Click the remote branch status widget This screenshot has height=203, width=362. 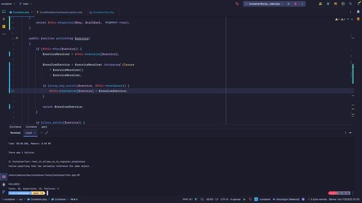coord(317,199)
